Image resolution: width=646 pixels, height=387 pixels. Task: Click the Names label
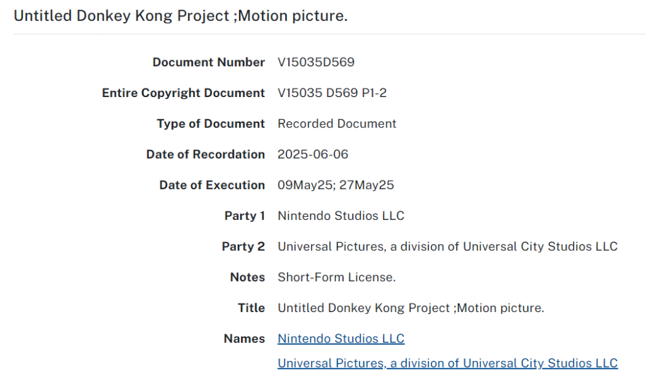(x=244, y=338)
